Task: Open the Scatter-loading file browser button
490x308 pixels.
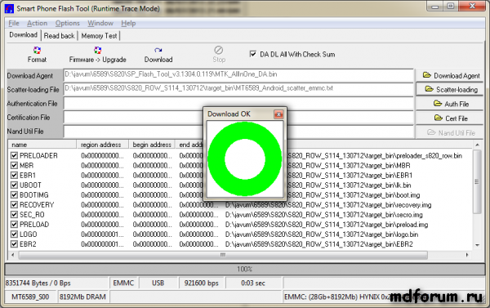Action: pyautogui.click(x=449, y=89)
